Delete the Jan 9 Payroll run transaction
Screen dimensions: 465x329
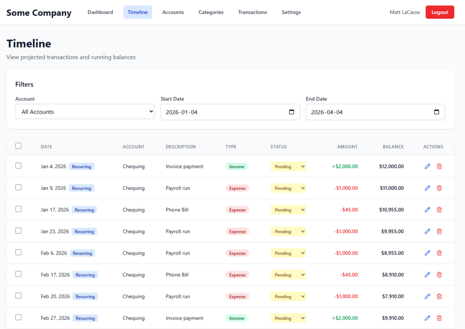[439, 188]
